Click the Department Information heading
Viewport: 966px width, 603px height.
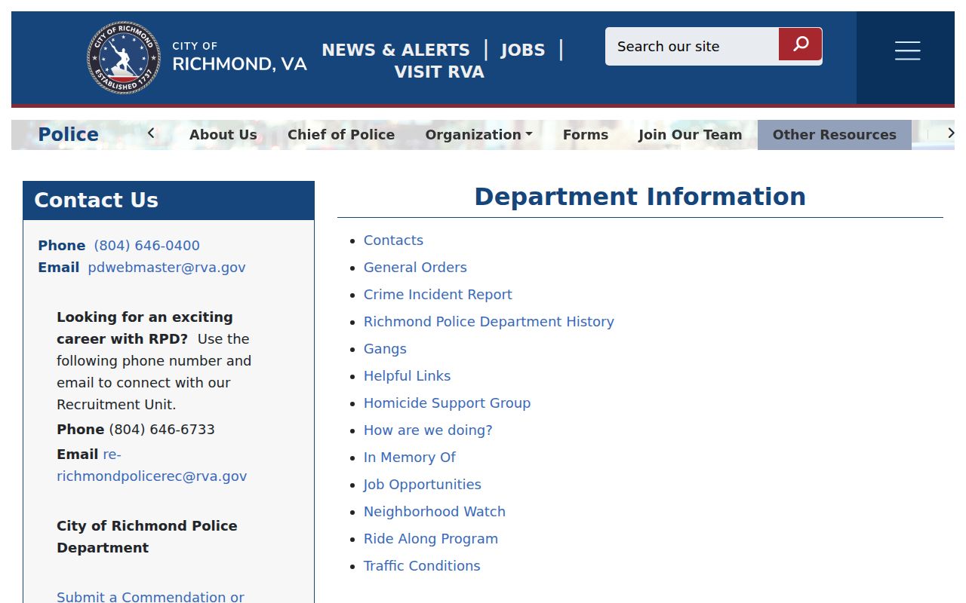(640, 197)
